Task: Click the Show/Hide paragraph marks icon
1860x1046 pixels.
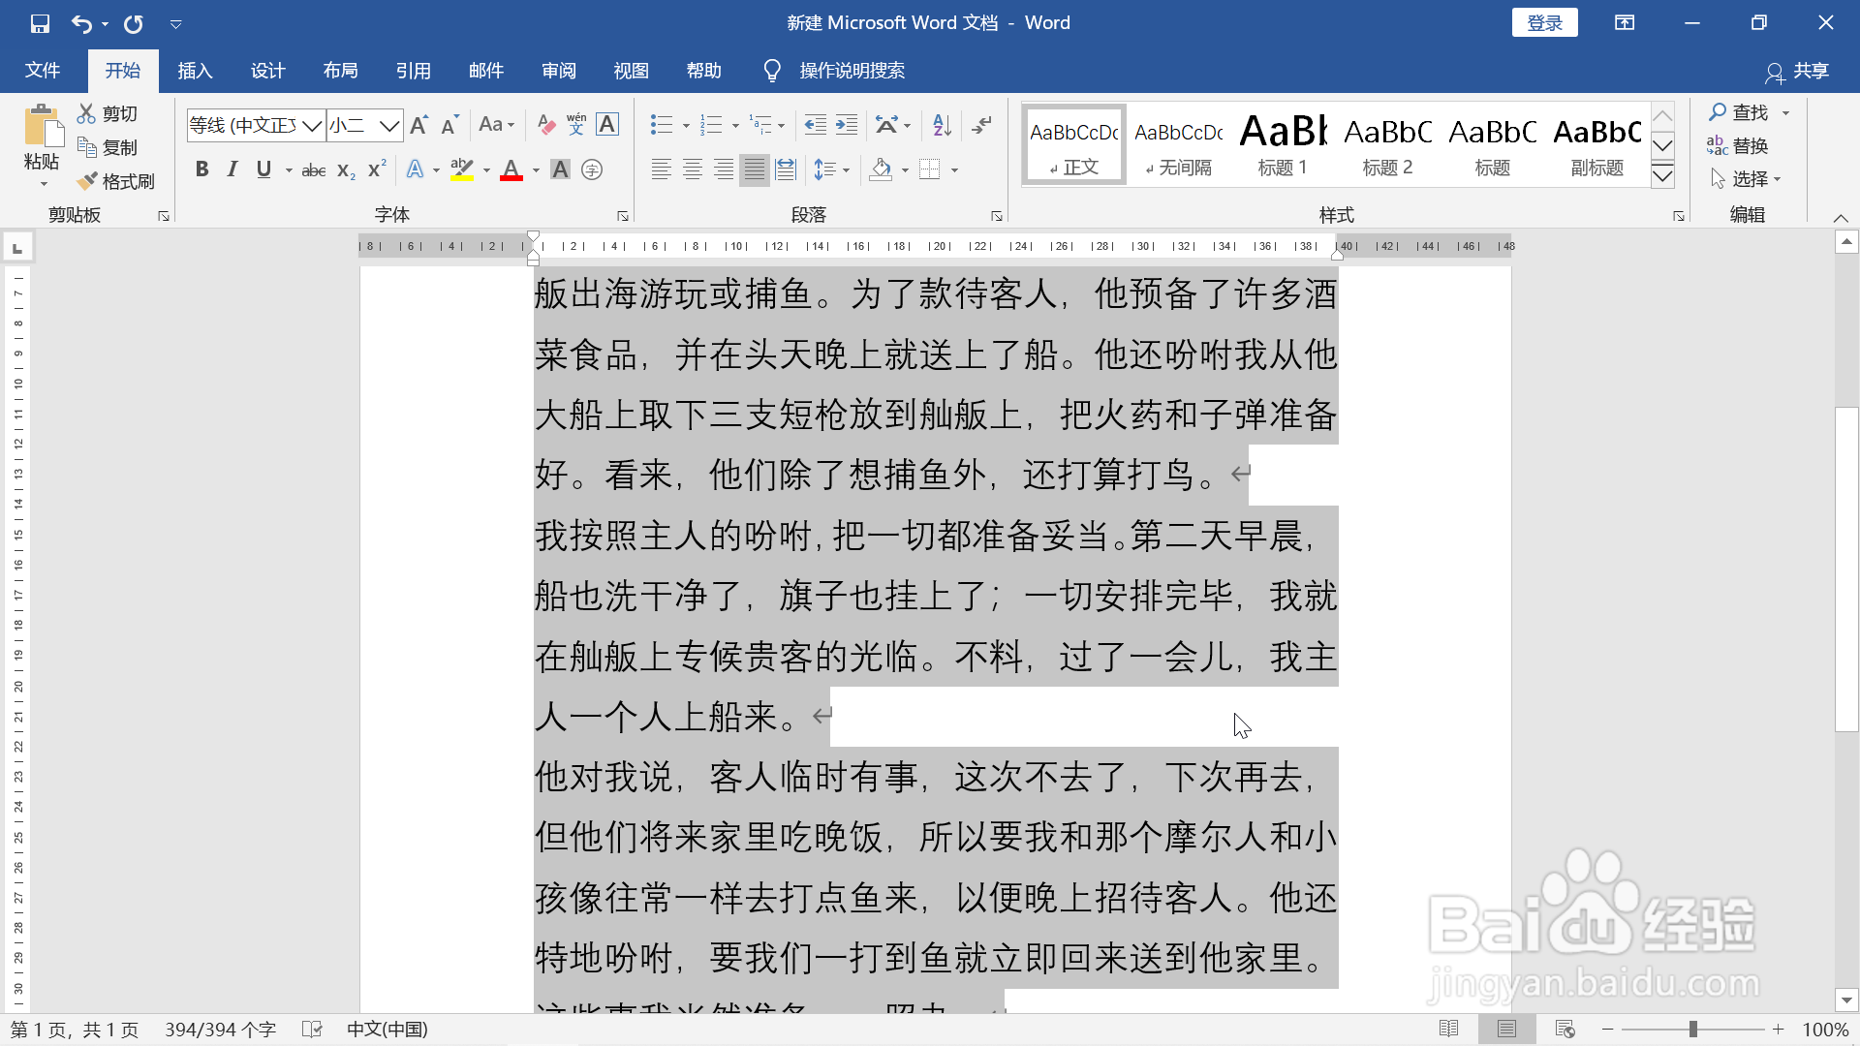Action: tap(982, 125)
